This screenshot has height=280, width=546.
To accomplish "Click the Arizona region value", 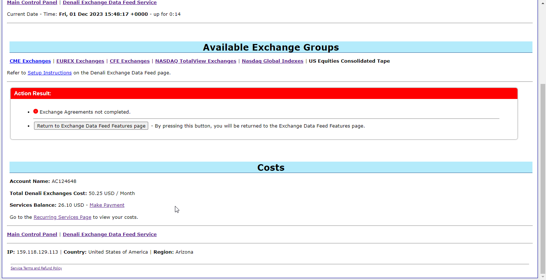I will pyautogui.click(x=184, y=252).
